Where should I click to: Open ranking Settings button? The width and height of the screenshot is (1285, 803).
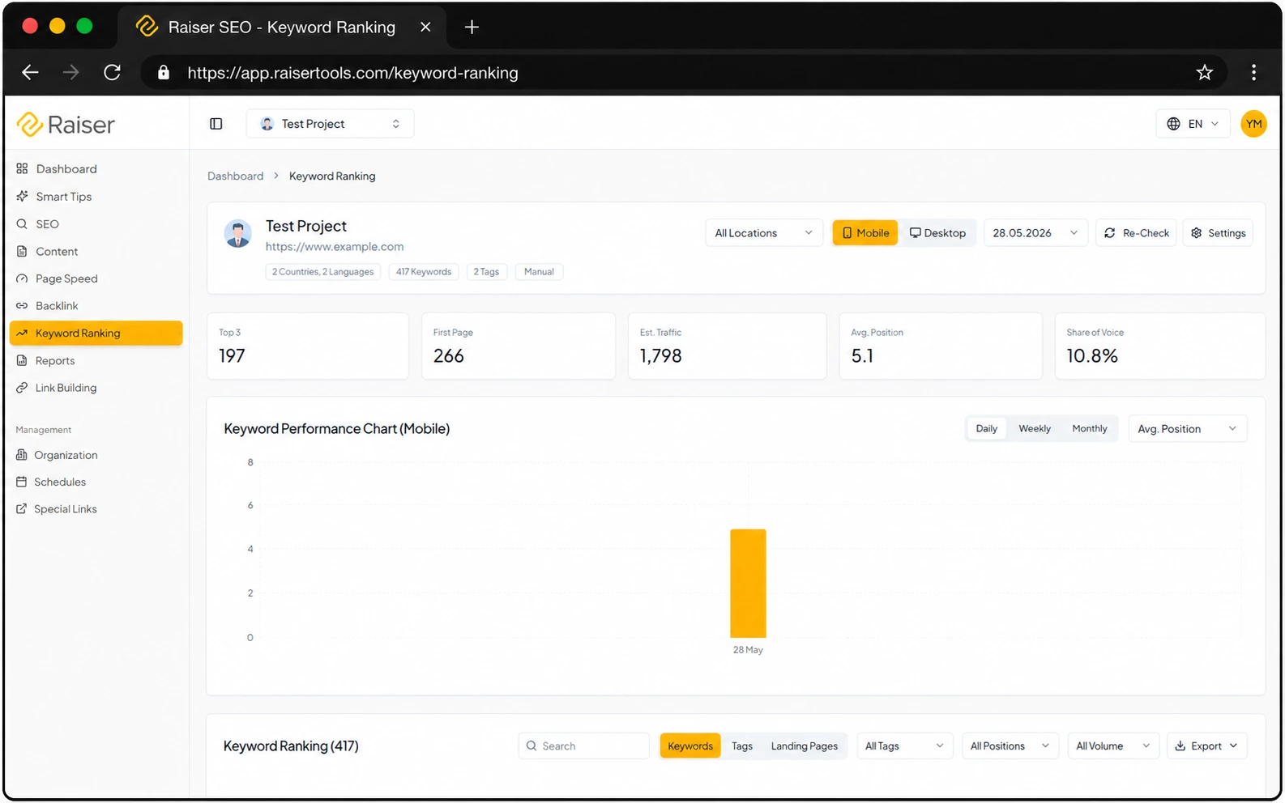1218,233
